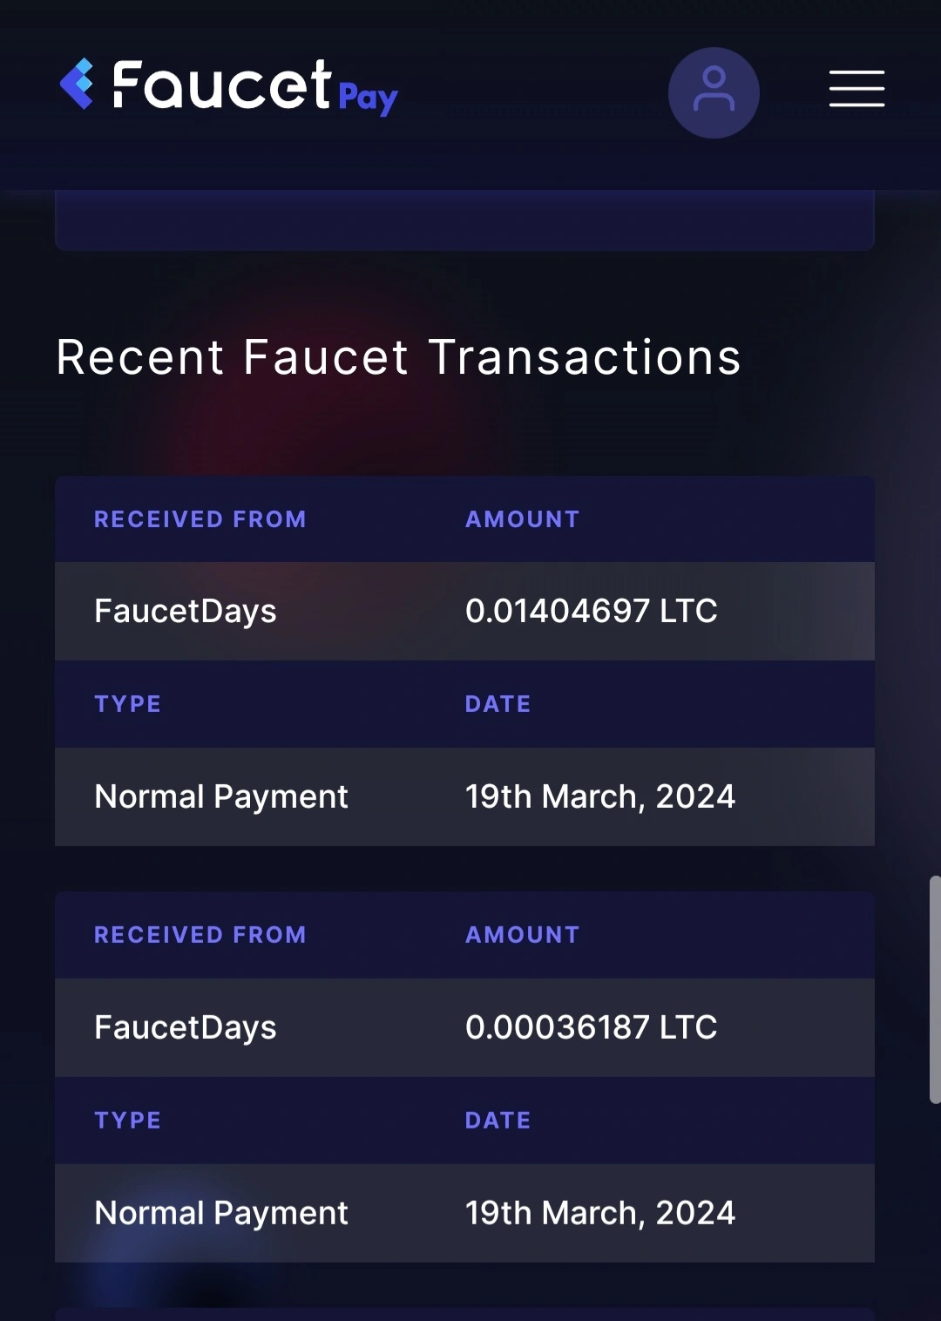This screenshot has width=941, height=1321.
Task: Click second Normal Payment type cell
Action: [x=221, y=1214]
